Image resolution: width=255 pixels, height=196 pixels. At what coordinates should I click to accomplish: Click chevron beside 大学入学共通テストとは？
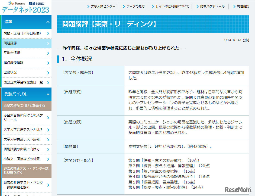[48, 130]
